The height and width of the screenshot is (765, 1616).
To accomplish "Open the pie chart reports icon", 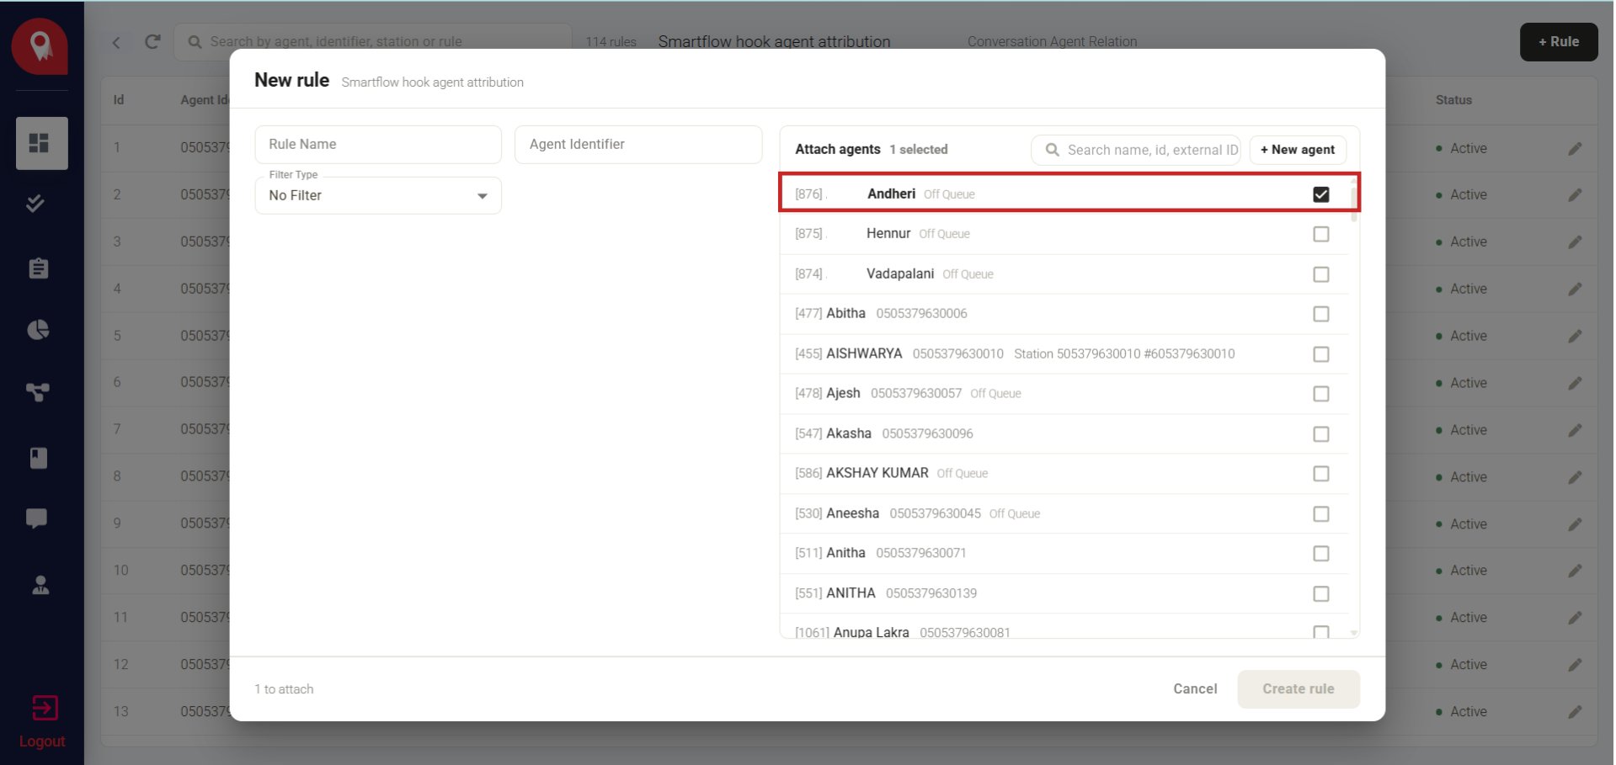I will click(38, 330).
